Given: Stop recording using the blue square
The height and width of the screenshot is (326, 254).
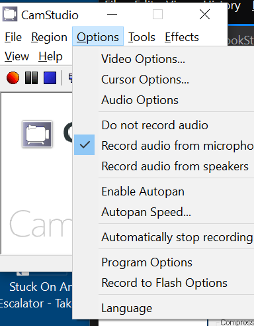Looking at the screenshot, I should (x=50, y=78).
